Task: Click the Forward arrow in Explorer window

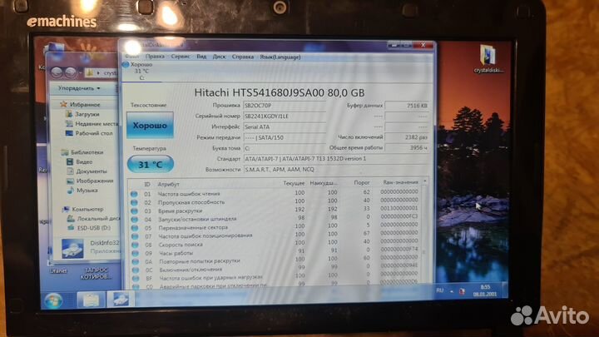Action: [x=70, y=72]
